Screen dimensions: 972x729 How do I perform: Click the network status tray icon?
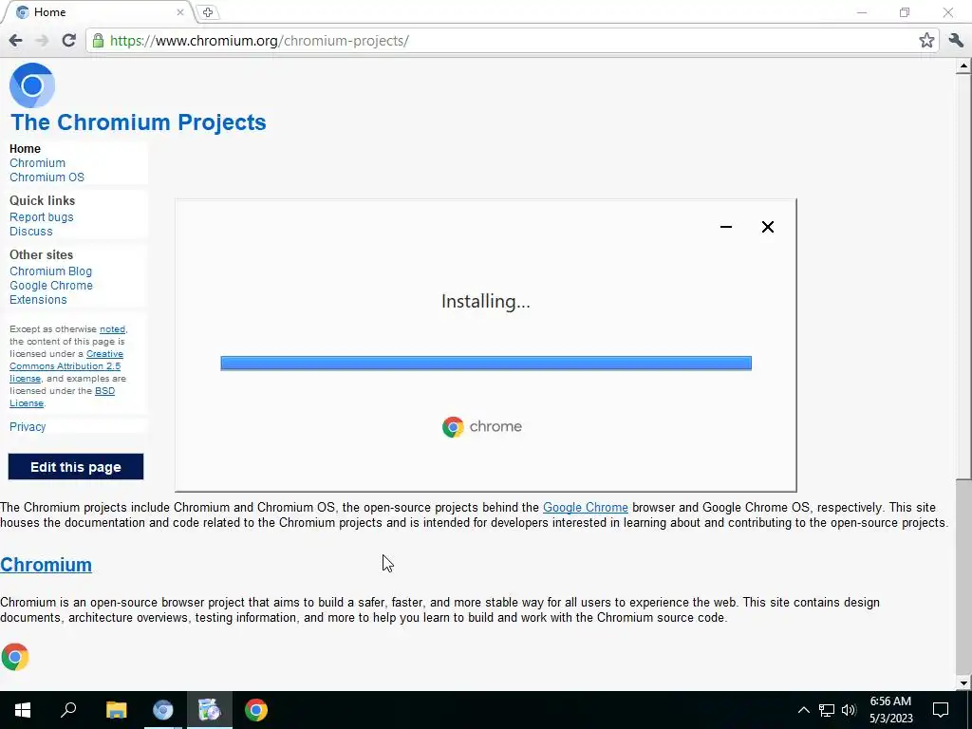827,710
